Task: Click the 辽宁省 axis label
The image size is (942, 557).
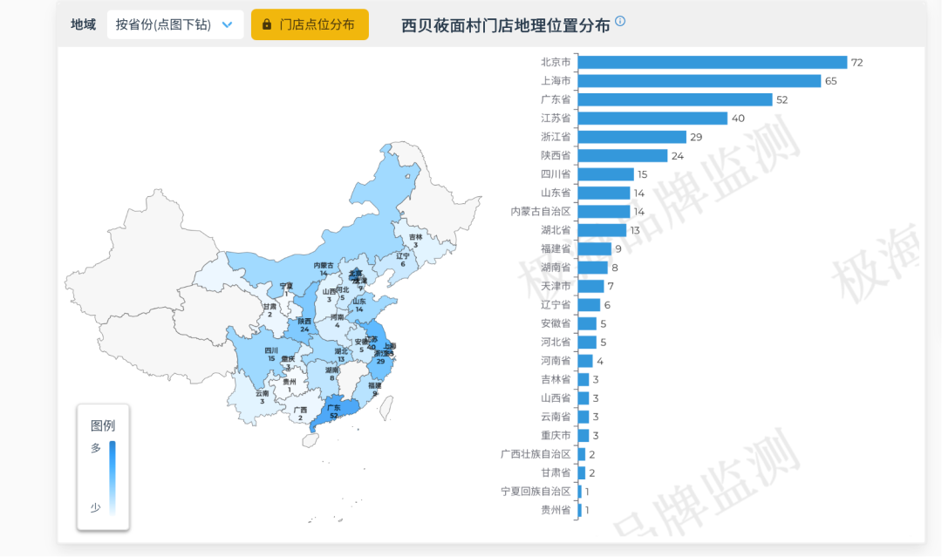Action: pos(556,305)
